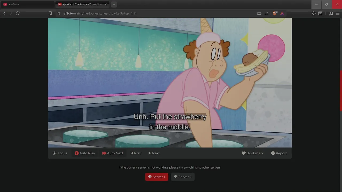Go to the previous episode with Prev
The height and width of the screenshot is (192, 342).
(136, 153)
